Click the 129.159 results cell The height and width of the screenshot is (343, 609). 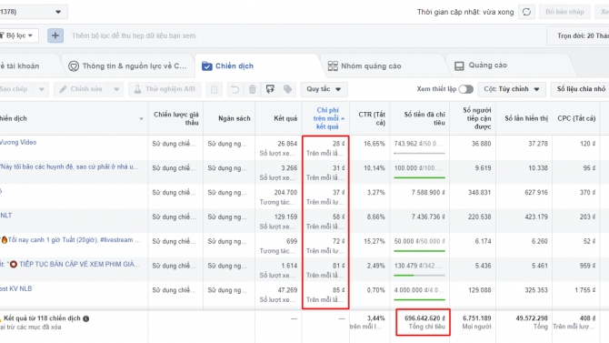[x=285, y=217]
